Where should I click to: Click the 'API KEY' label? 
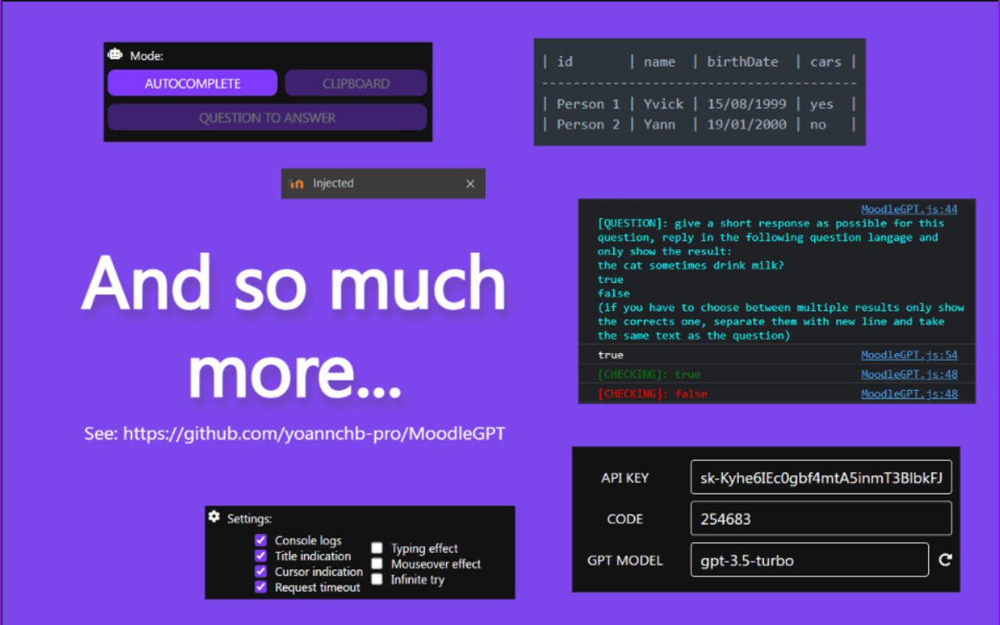[625, 478]
